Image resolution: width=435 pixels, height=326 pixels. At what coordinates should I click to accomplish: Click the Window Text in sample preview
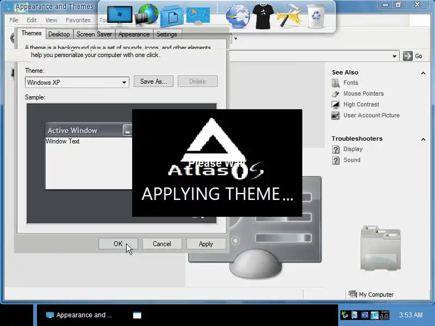63,141
